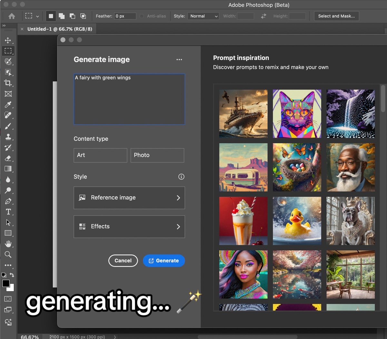387x339 pixels.
Task: Select the milkshake with cherry thumbnail
Action: [243, 221]
